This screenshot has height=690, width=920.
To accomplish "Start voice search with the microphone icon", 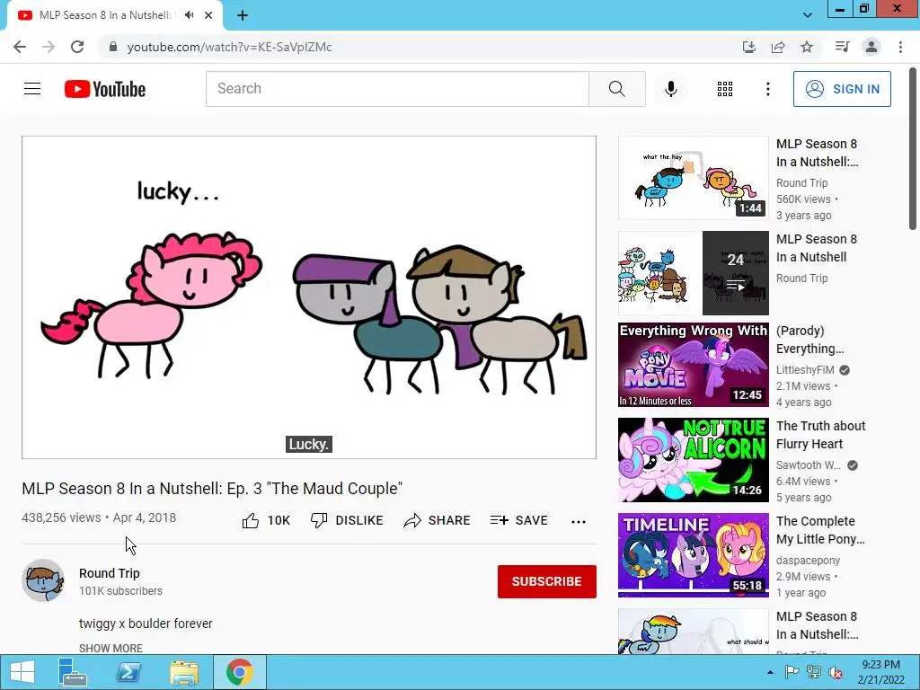I will pos(670,89).
